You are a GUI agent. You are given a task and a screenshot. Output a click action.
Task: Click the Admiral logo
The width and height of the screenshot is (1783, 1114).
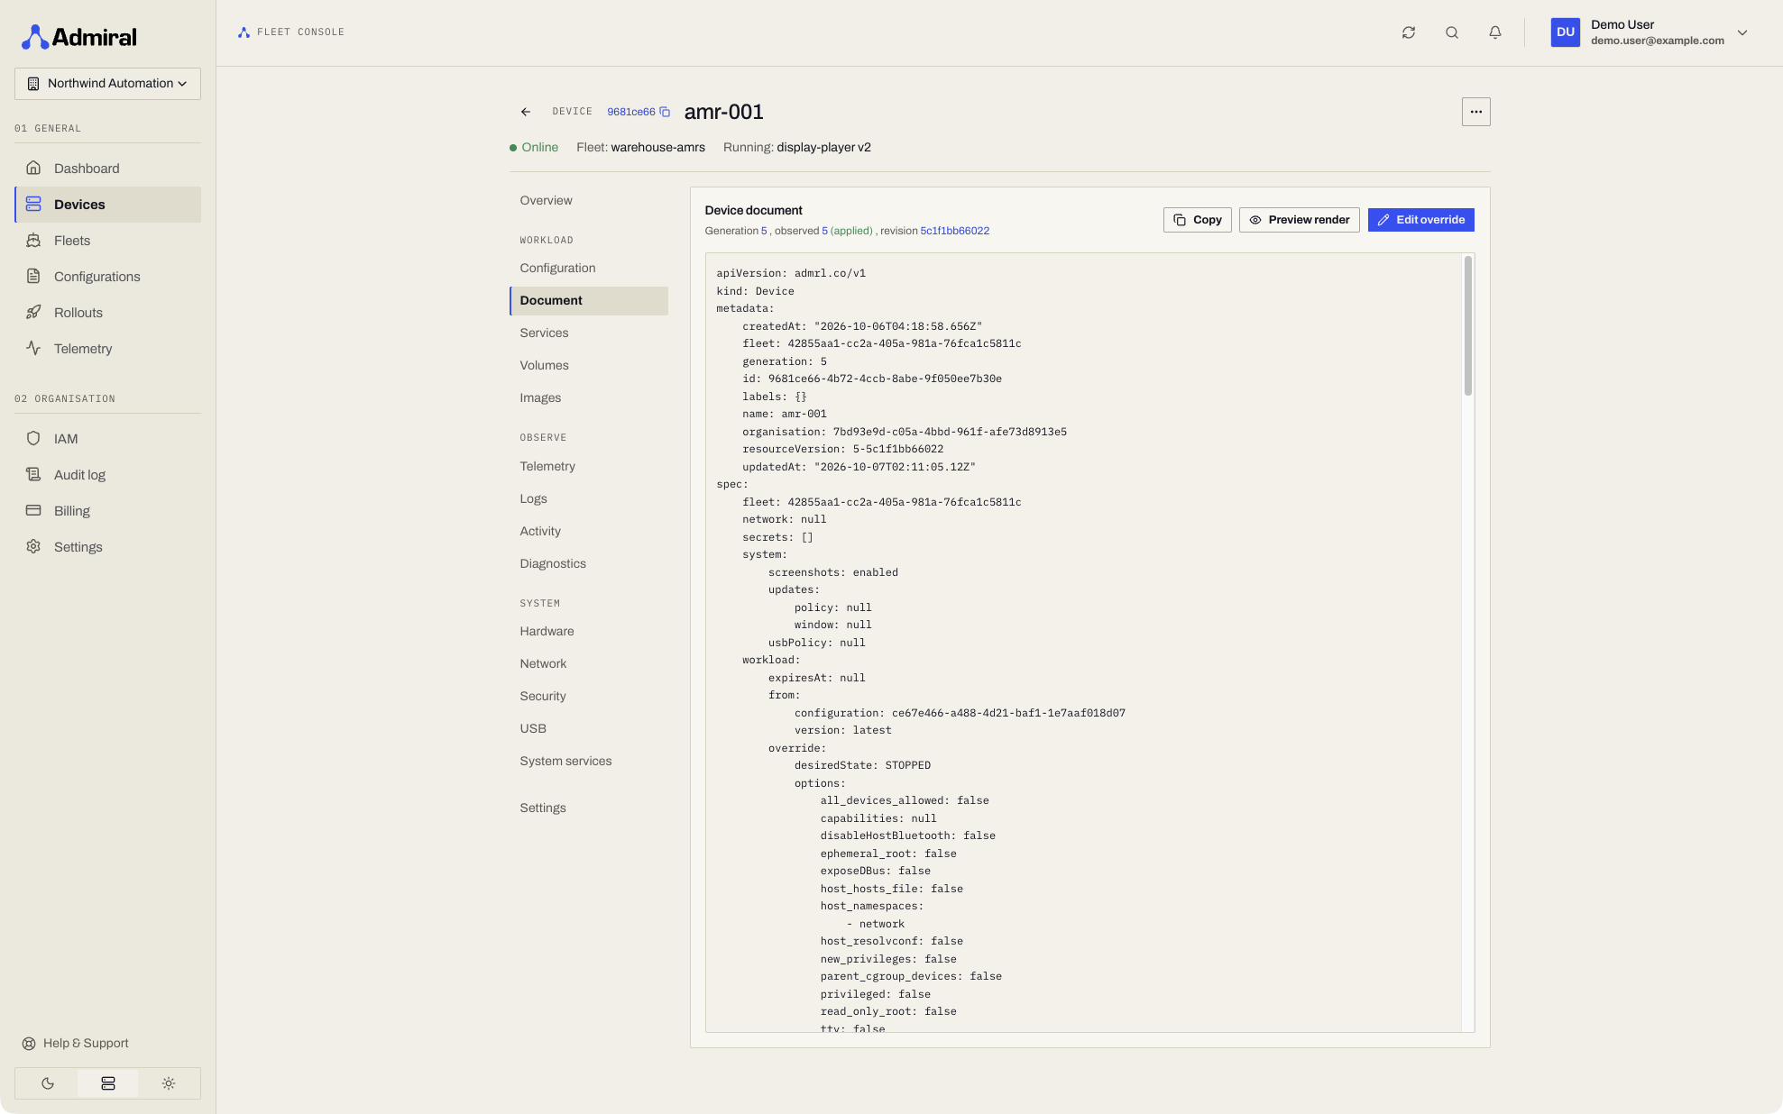coord(79,37)
